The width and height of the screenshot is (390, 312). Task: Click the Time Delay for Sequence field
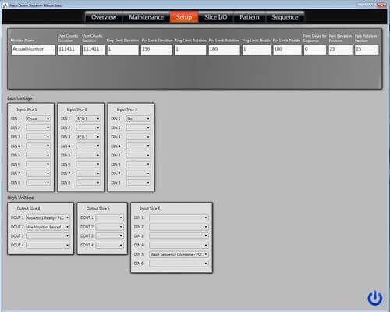(315, 50)
